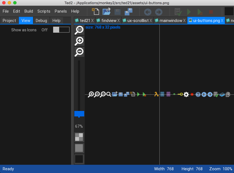Viewport: 234px width, 173px height.
Task: Open the Panels menu
Action: coord(61,11)
